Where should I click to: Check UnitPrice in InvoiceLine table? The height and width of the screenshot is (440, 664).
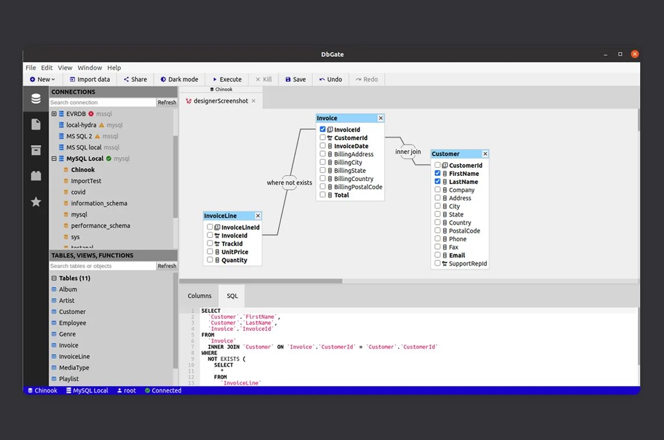pos(210,251)
